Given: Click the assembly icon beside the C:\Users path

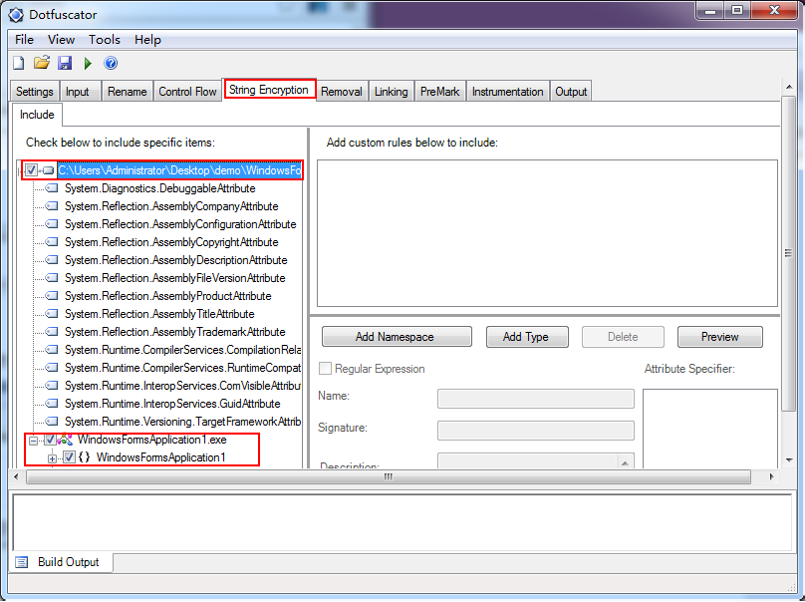Looking at the screenshot, I should 48,170.
